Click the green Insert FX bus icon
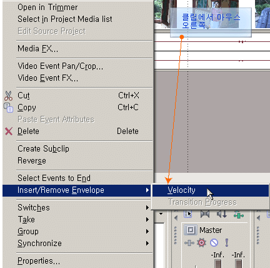Image resolution: width=270 pixels, height=268 pixels. click(239, 215)
